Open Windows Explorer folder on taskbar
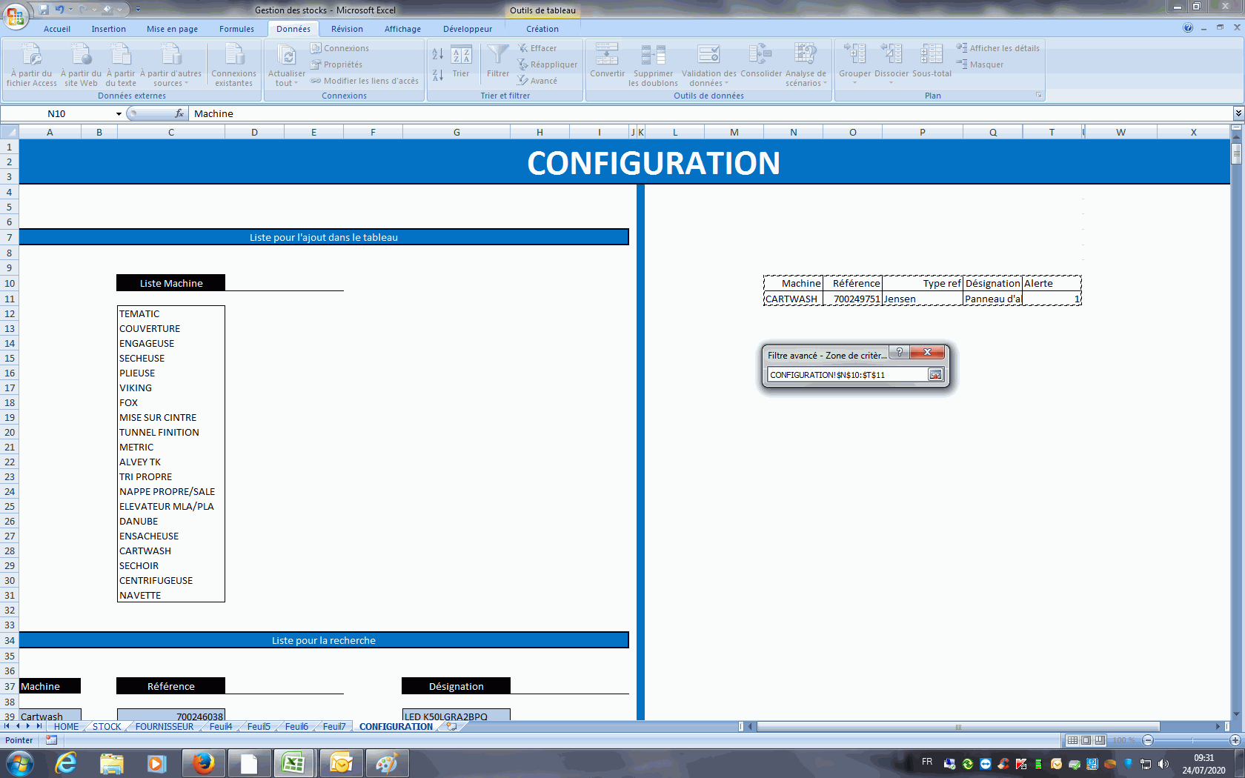Viewport: 1245px width, 778px height. [111, 763]
